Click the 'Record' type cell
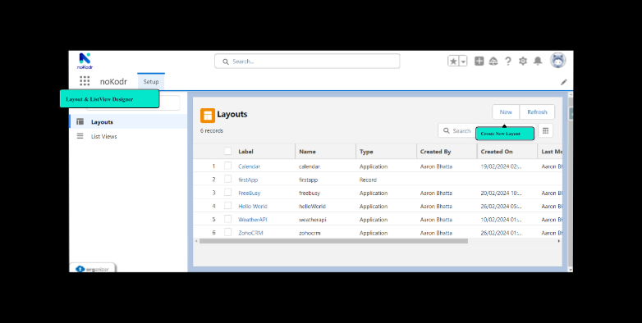Viewport: 642px width, 323px height. click(x=368, y=180)
